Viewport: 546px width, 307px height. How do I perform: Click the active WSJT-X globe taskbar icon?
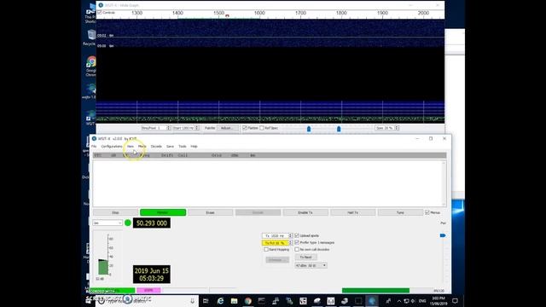coord(372,301)
